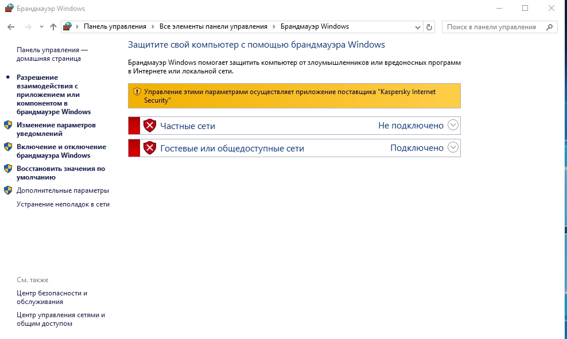Click shield icon beside 'Включение и отключение брандмауэра'
The width and height of the screenshot is (567, 339).
8,147
